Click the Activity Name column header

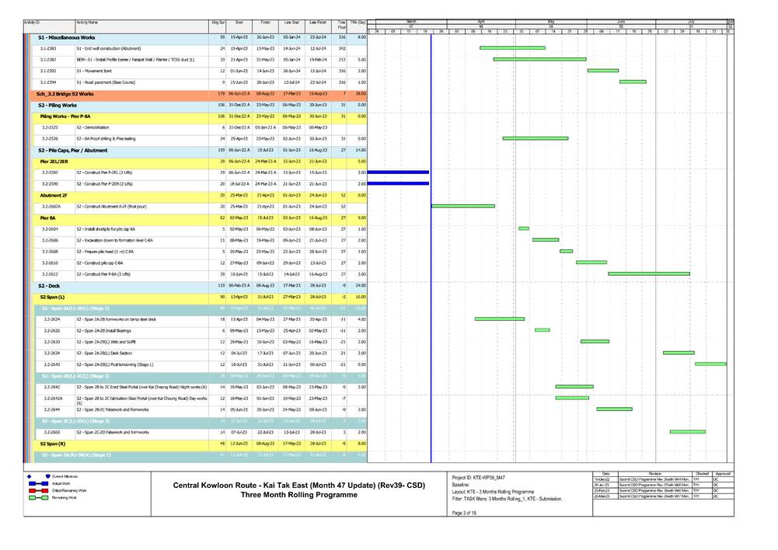87,24
